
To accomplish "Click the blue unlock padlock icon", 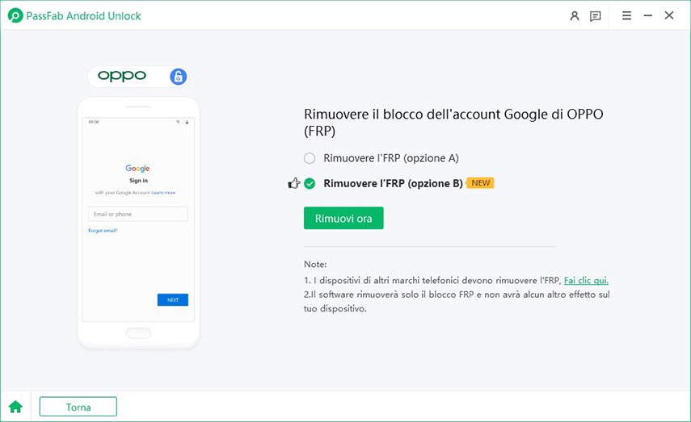I will click(179, 77).
